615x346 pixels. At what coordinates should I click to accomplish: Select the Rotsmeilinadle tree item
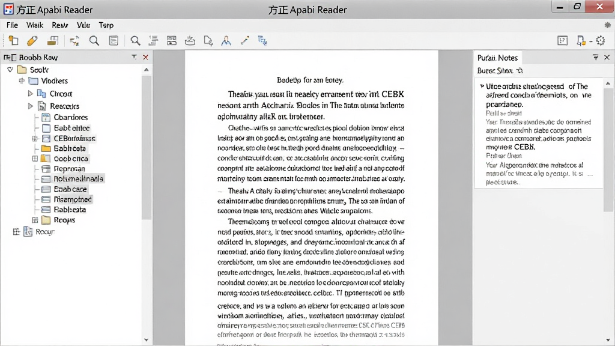click(79, 179)
